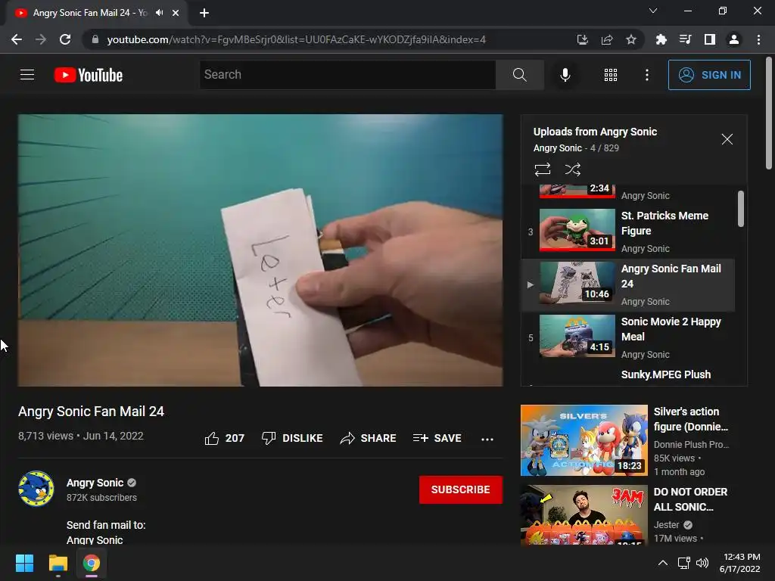Open Chrome three-dot menu
This screenshot has width=775, height=581.
click(x=758, y=39)
